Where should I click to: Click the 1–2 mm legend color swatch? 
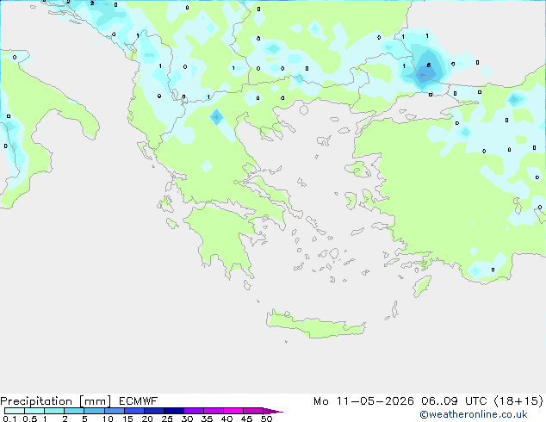[54, 411]
